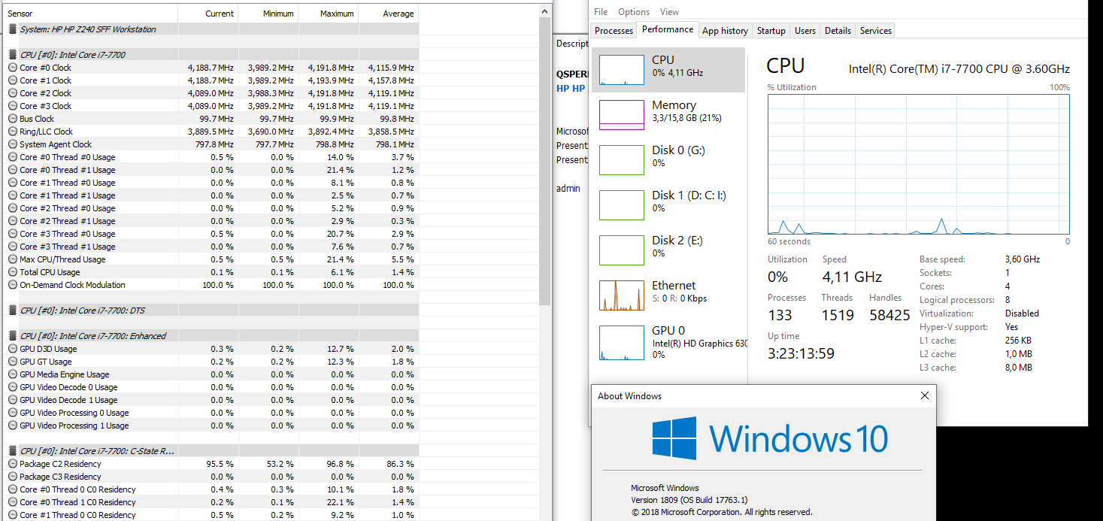1103x521 pixels.
Task: Close the About Windows dialog
Action: click(924, 395)
